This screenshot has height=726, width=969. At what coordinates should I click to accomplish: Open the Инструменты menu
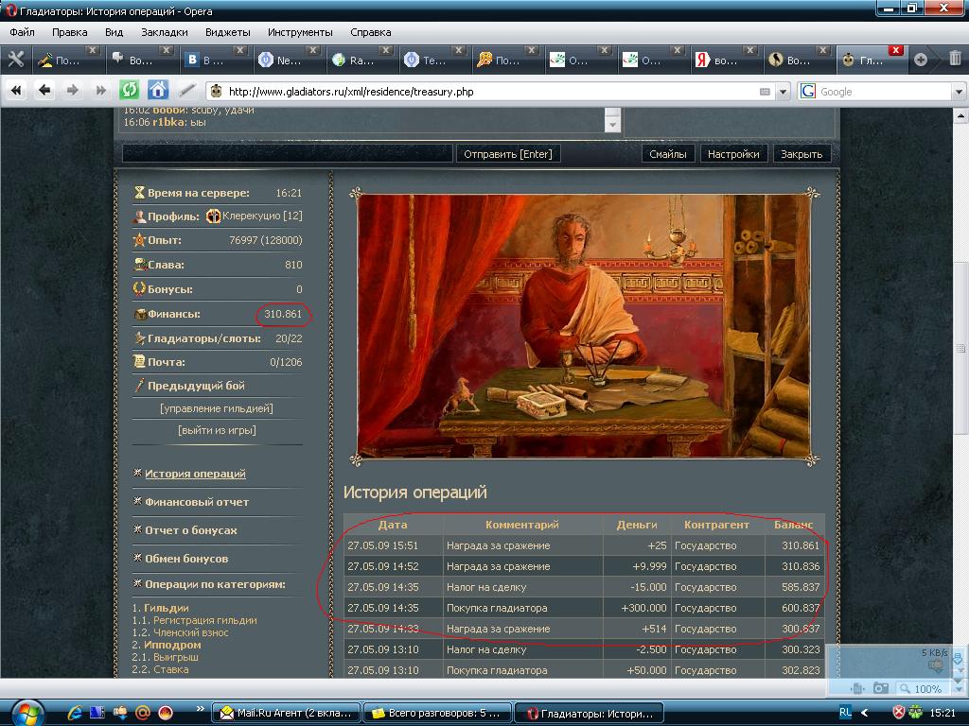click(x=300, y=32)
